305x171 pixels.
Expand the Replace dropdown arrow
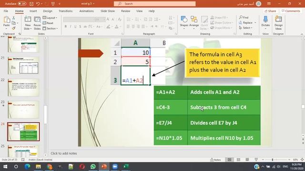pos(255,23)
